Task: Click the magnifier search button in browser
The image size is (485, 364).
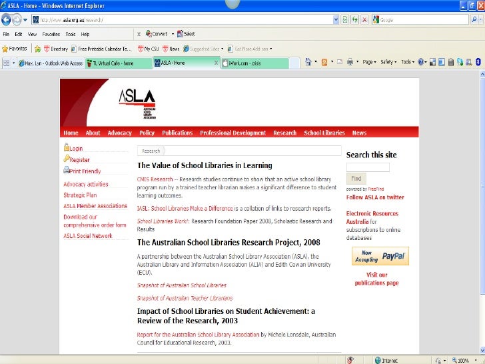Action: tap(474, 20)
